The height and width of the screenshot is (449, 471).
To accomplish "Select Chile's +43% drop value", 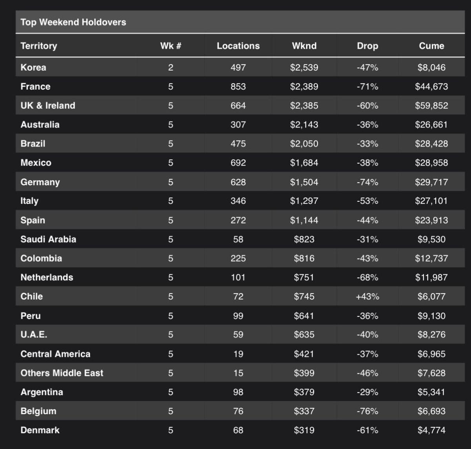I will click(x=367, y=296).
